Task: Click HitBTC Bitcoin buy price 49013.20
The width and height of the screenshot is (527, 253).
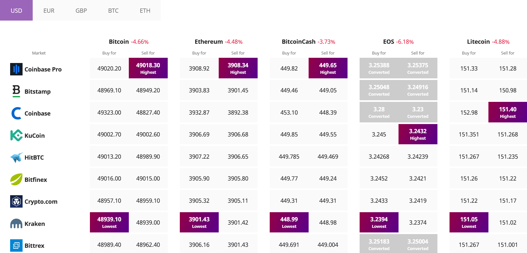Action: tap(109, 156)
